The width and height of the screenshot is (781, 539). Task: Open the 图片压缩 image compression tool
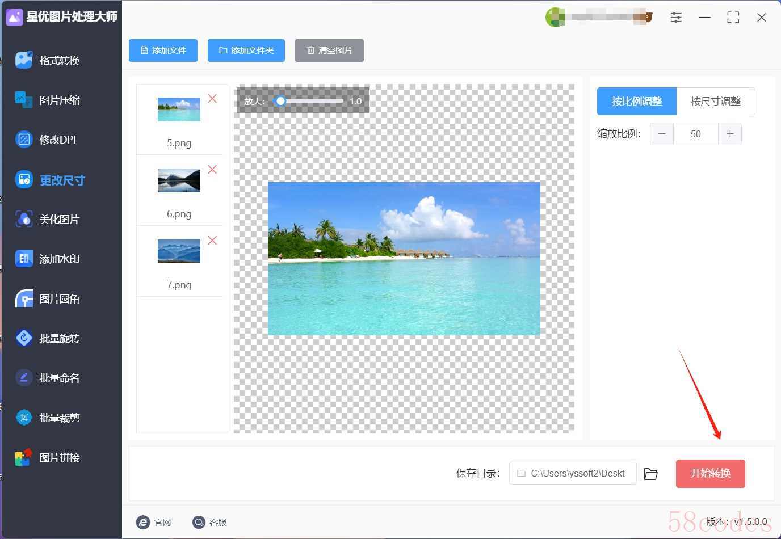(48, 100)
